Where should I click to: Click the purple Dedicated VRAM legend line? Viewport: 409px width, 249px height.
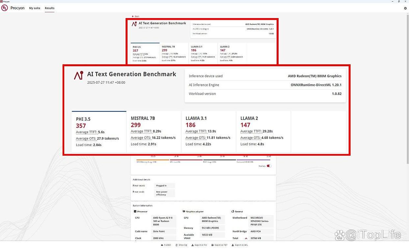coord(254,160)
